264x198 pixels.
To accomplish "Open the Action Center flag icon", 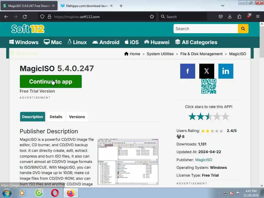I will coord(238,193).
